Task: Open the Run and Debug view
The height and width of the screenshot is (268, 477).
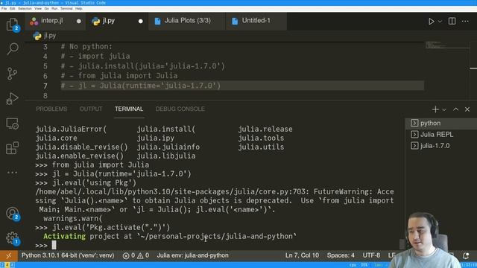Action: tap(12, 98)
